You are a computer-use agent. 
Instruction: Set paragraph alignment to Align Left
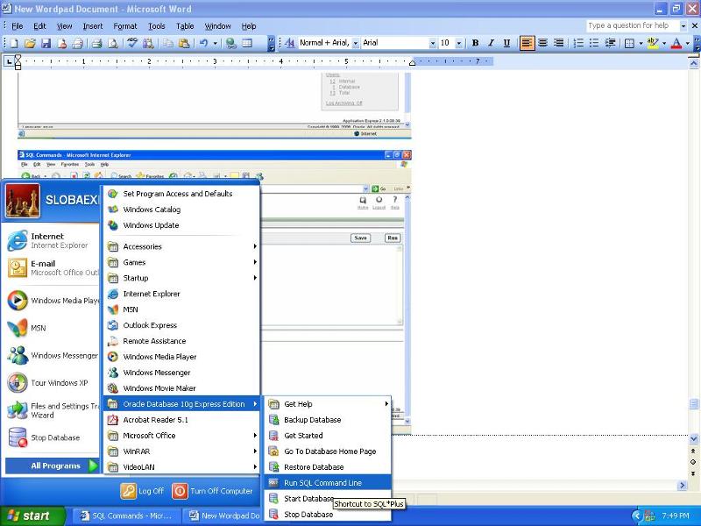pyautogui.click(x=527, y=43)
